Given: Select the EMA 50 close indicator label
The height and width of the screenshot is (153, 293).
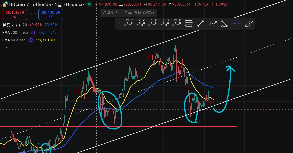Looking at the screenshot, I should (14, 40).
